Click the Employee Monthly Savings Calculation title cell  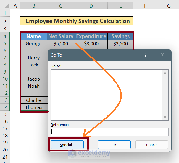click(77, 21)
